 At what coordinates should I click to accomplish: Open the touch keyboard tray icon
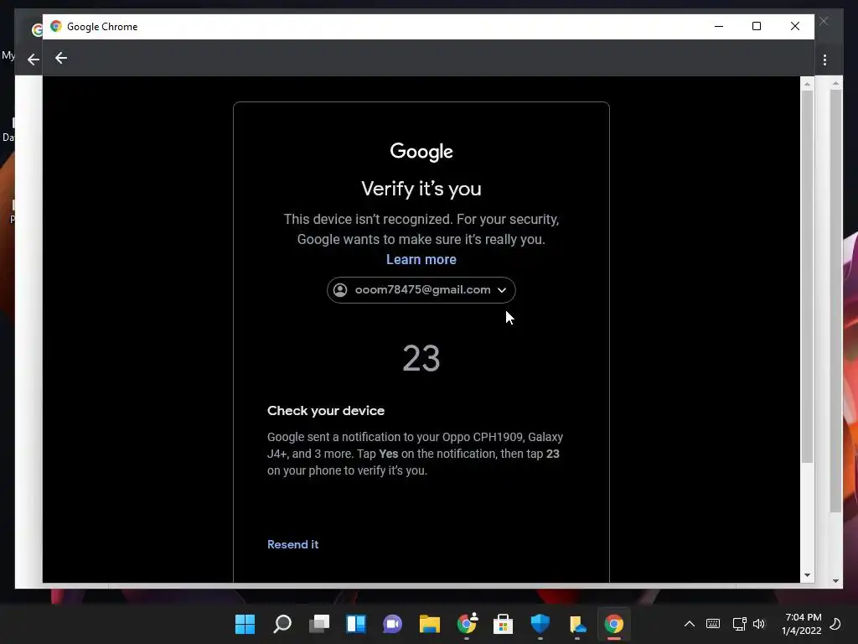coord(713,624)
